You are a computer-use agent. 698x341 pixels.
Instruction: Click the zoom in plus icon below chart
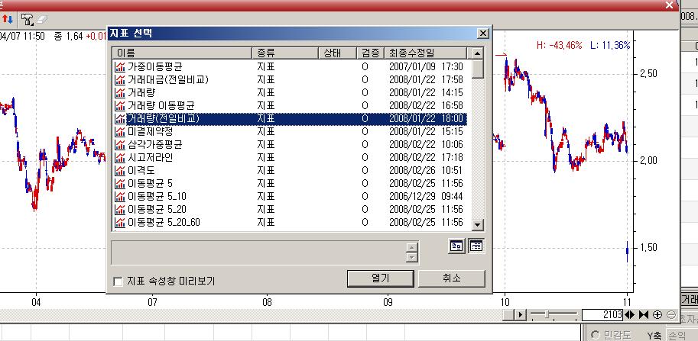click(x=657, y=315)
